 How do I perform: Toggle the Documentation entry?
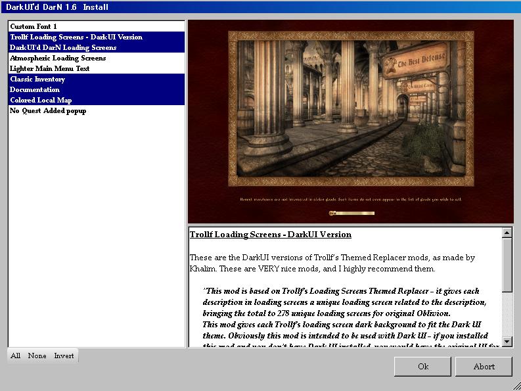tap(97, 89)
